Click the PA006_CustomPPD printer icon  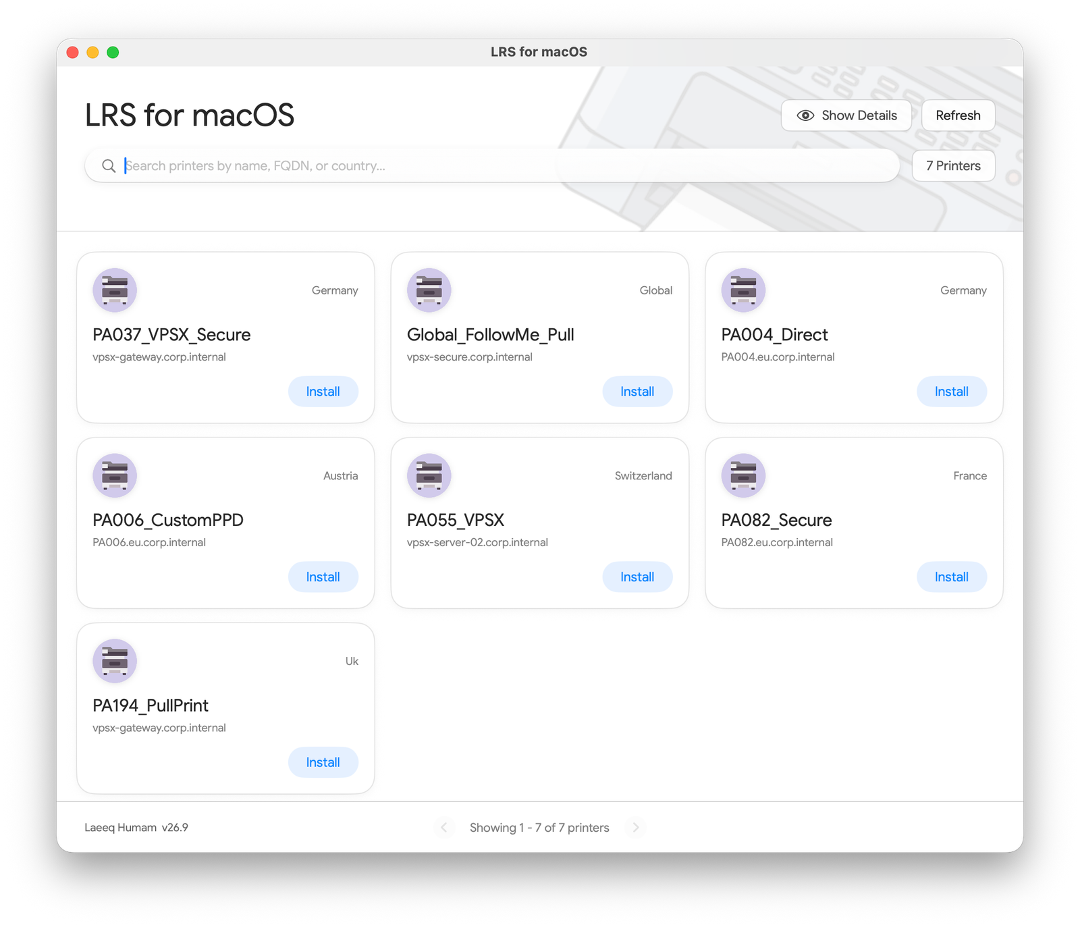click(x=115, y=475)
